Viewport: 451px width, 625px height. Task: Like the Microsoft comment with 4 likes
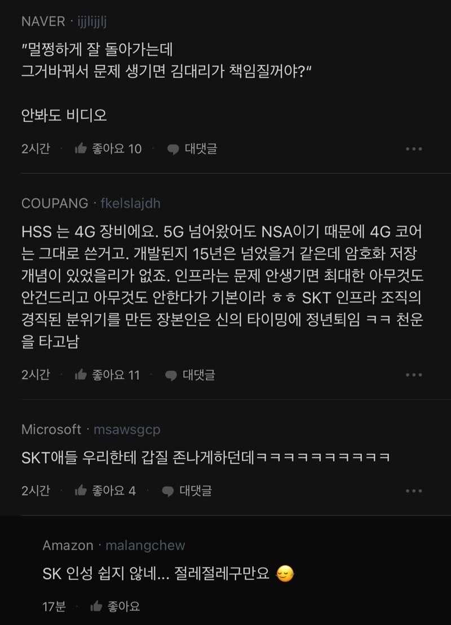coord(81,491)
